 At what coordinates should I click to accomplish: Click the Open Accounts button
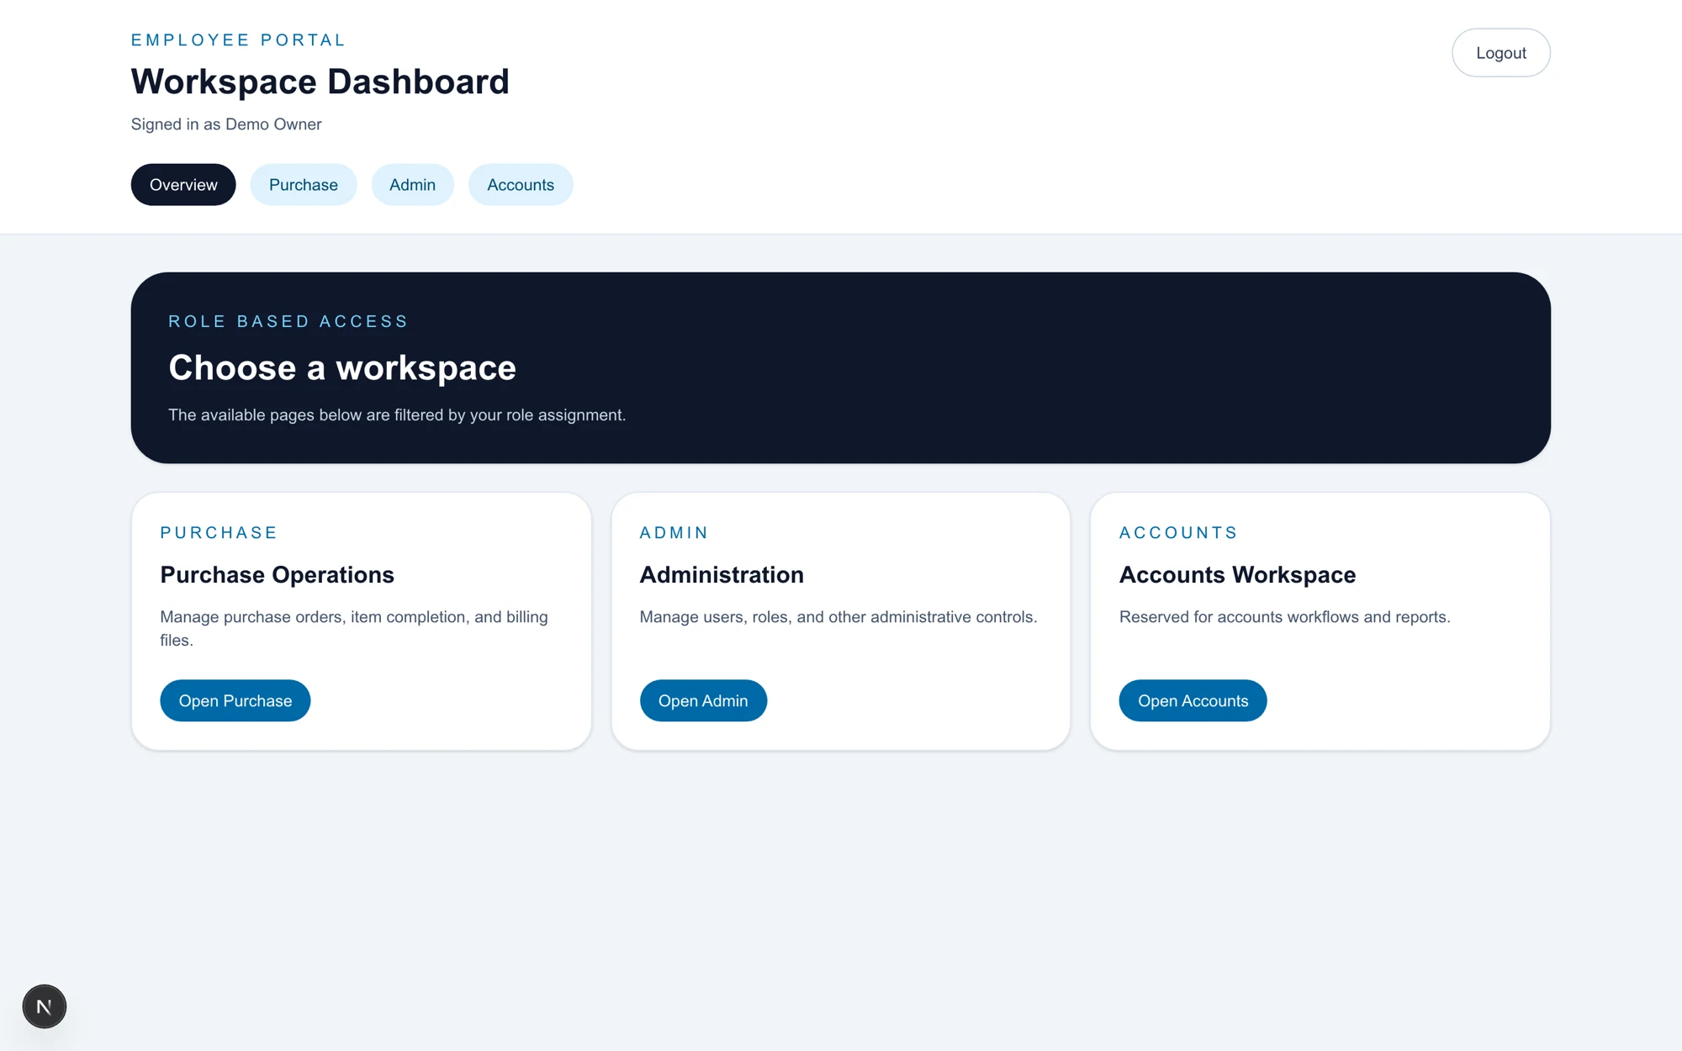[x=1193, y=700]
